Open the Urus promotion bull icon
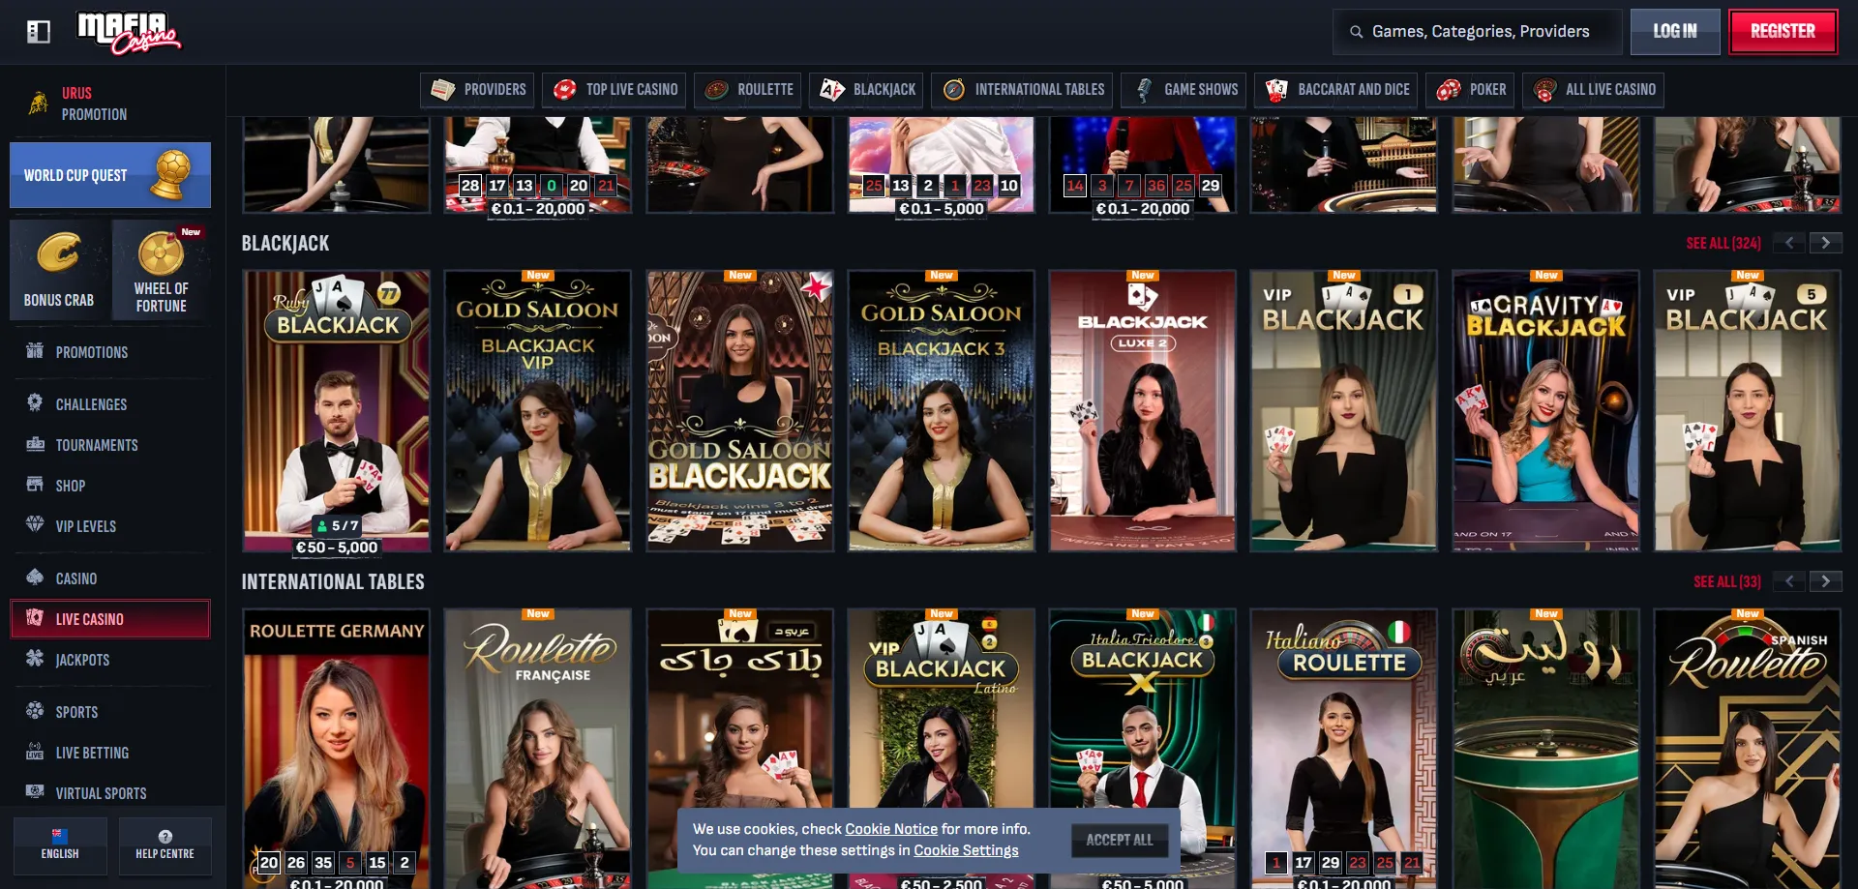This screenshot has width=1858, height=889. pyautogui.click(x=38, y=103)
